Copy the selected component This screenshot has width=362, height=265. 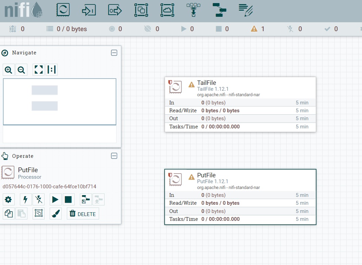coord(9,213)
